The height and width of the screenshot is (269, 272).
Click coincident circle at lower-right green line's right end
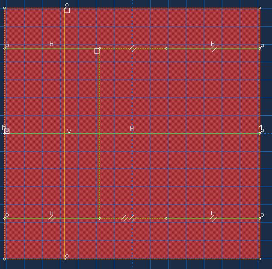pos(263,215)
